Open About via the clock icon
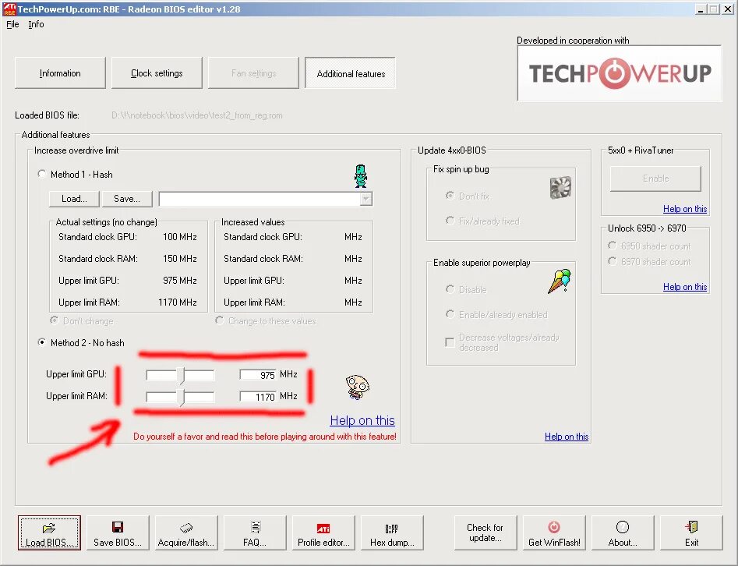 (x=622, y=527)
